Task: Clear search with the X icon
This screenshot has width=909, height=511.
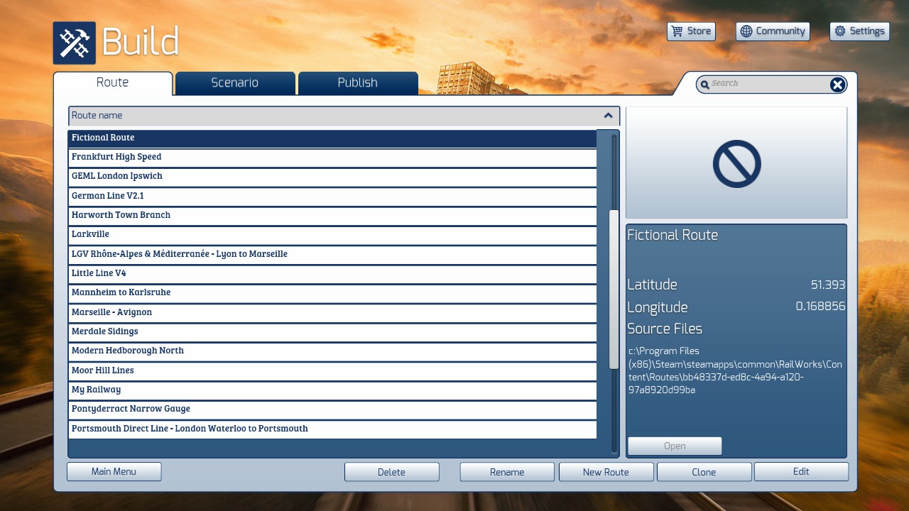Action: [x=837, y=85]
